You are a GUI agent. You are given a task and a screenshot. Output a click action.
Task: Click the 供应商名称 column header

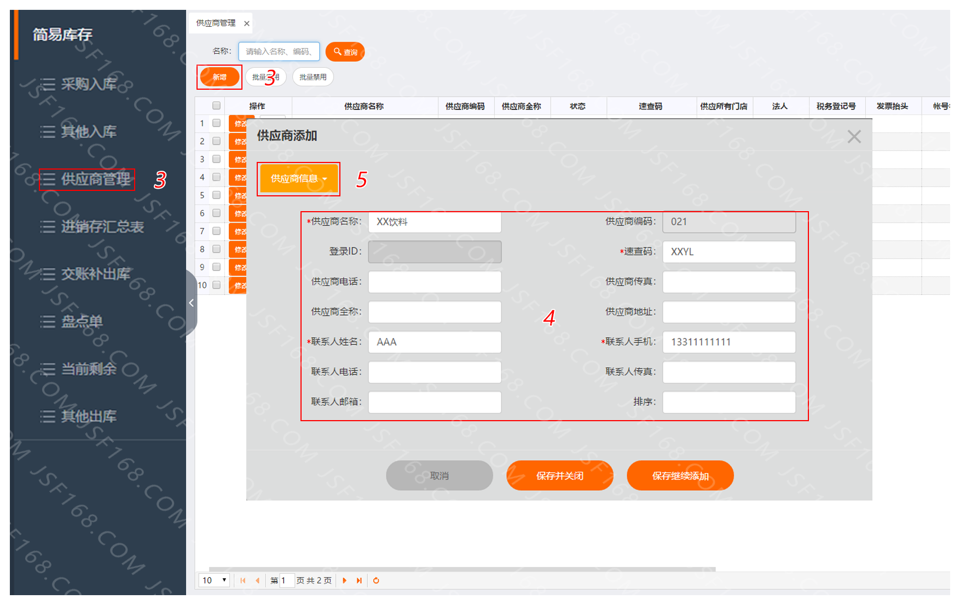click(x=364, y=106)
